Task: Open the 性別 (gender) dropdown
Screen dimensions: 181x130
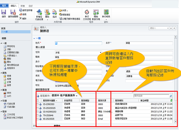Action: (x=100, y=53)
